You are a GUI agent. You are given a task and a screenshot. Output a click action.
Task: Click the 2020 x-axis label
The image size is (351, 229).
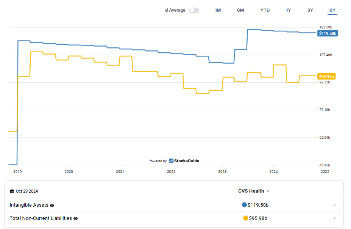click(69, 172)
